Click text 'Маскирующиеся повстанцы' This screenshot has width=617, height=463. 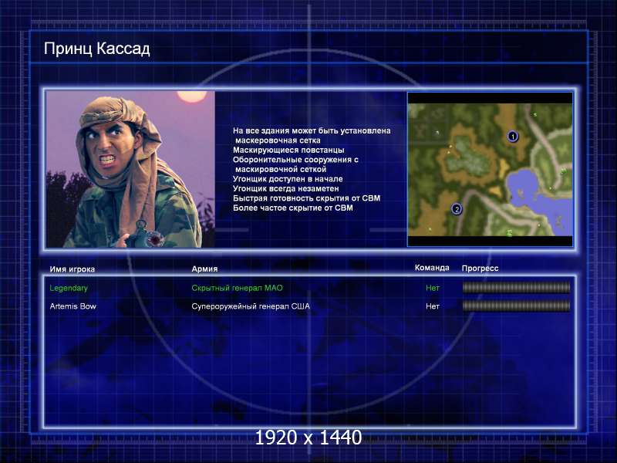pyautogui.click(x=288, y=150)
